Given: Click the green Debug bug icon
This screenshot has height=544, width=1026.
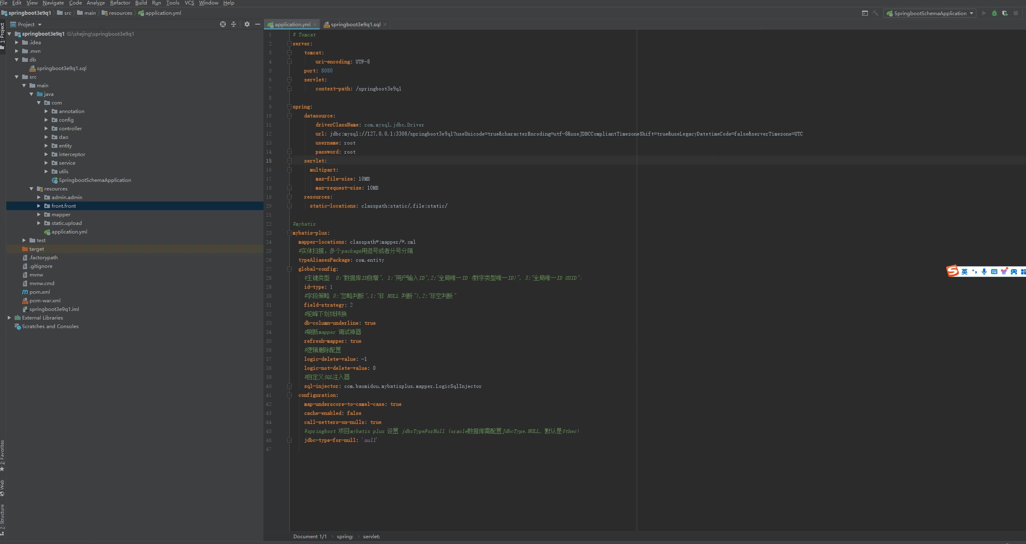Looking at the screenshot, I should coord(994,13).
